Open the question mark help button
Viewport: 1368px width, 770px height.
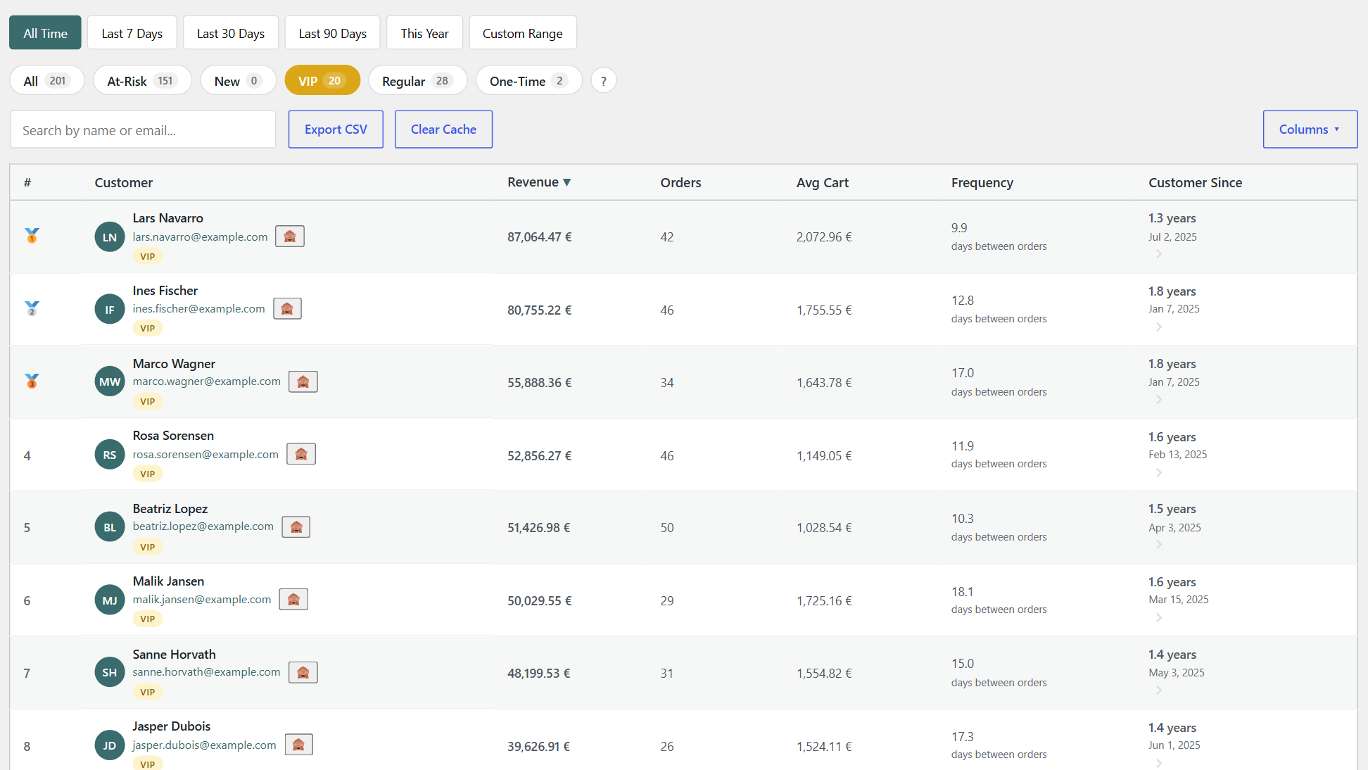(x=604, y=80)
